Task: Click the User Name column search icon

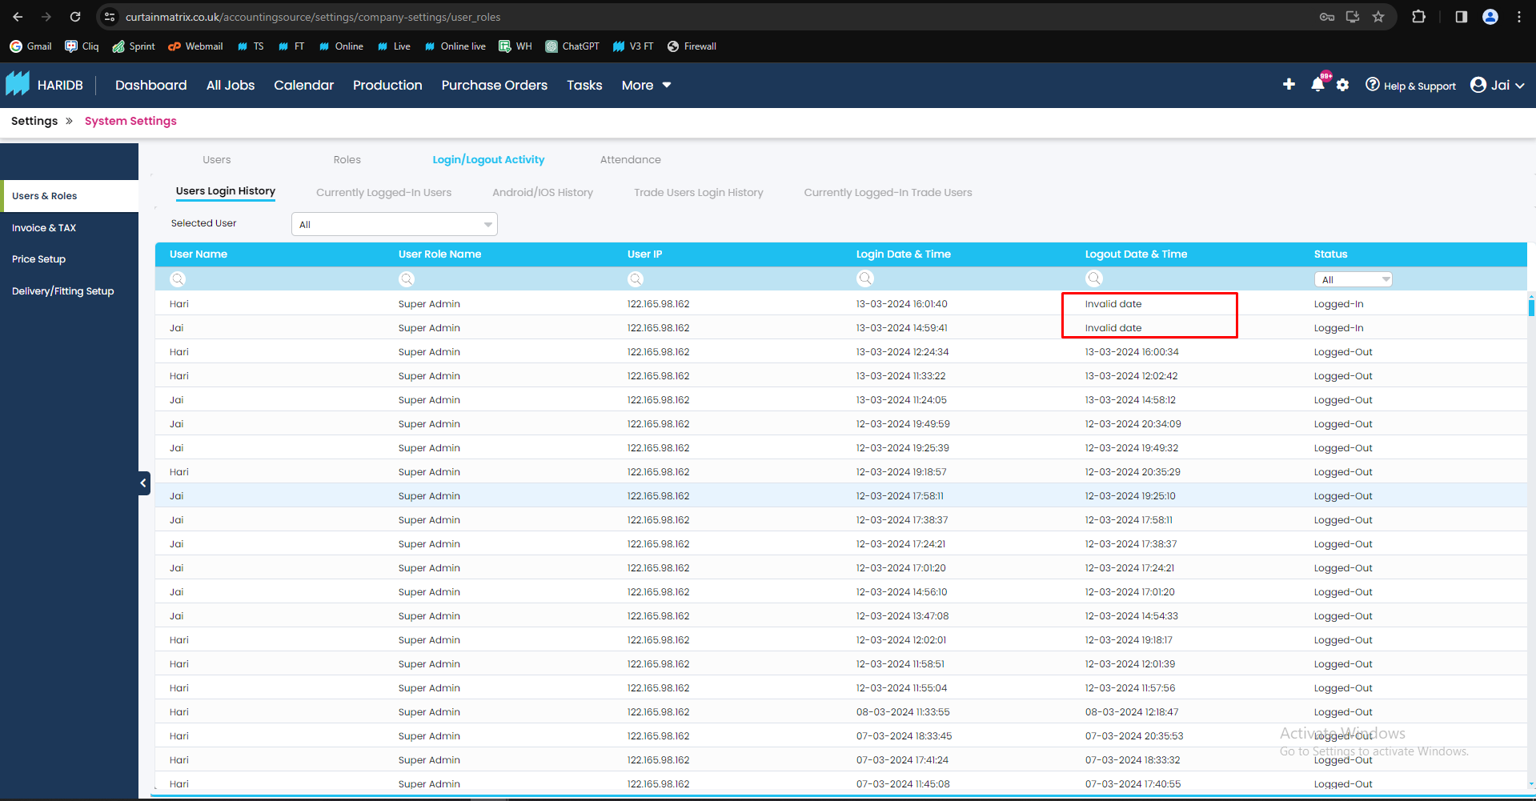Action: 178,278
